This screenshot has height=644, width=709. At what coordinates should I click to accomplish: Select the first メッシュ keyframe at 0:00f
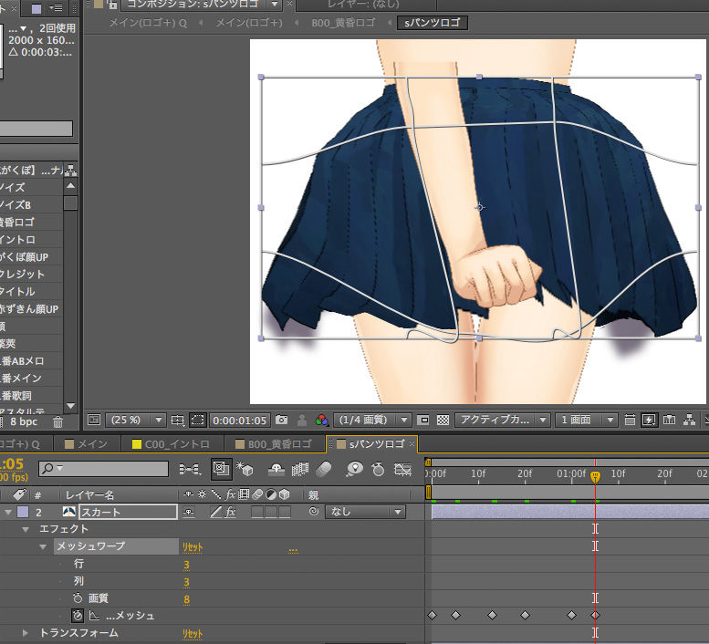(x=432, y=615)
